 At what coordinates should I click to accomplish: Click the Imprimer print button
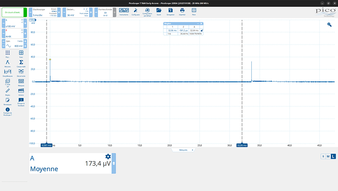(x=182, y=12)
